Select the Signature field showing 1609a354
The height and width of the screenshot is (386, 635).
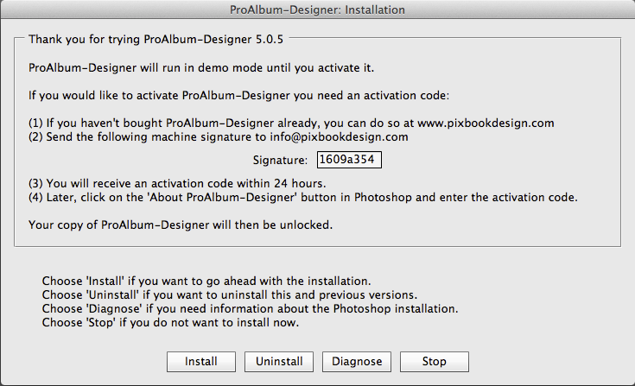[349, 160]
